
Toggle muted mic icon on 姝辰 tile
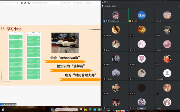coord(132,21)
